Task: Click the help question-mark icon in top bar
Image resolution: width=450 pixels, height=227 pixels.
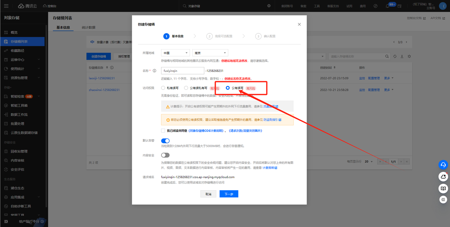Action: [x=375, y=5]
